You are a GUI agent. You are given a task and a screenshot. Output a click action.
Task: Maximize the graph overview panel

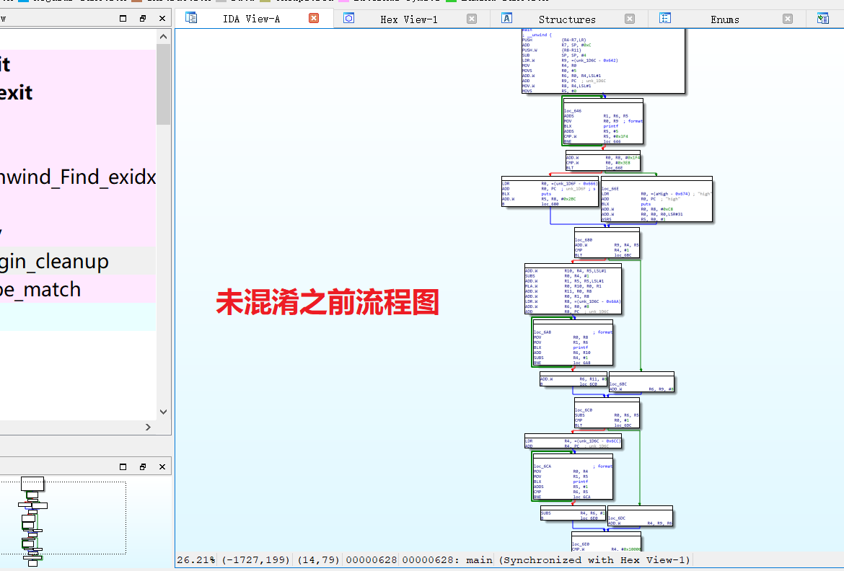pos(123,466)
